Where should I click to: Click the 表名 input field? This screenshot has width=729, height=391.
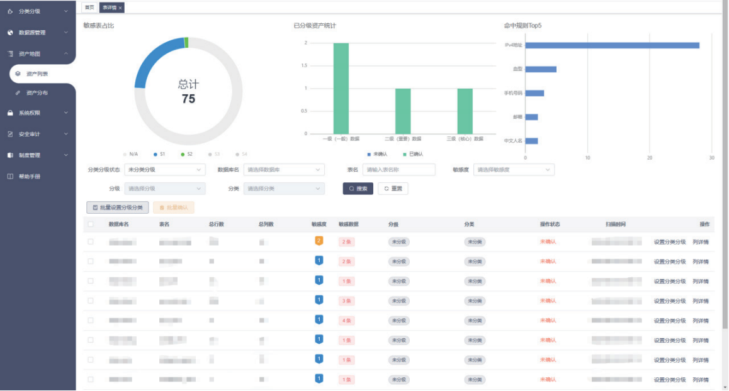point(398,170)
